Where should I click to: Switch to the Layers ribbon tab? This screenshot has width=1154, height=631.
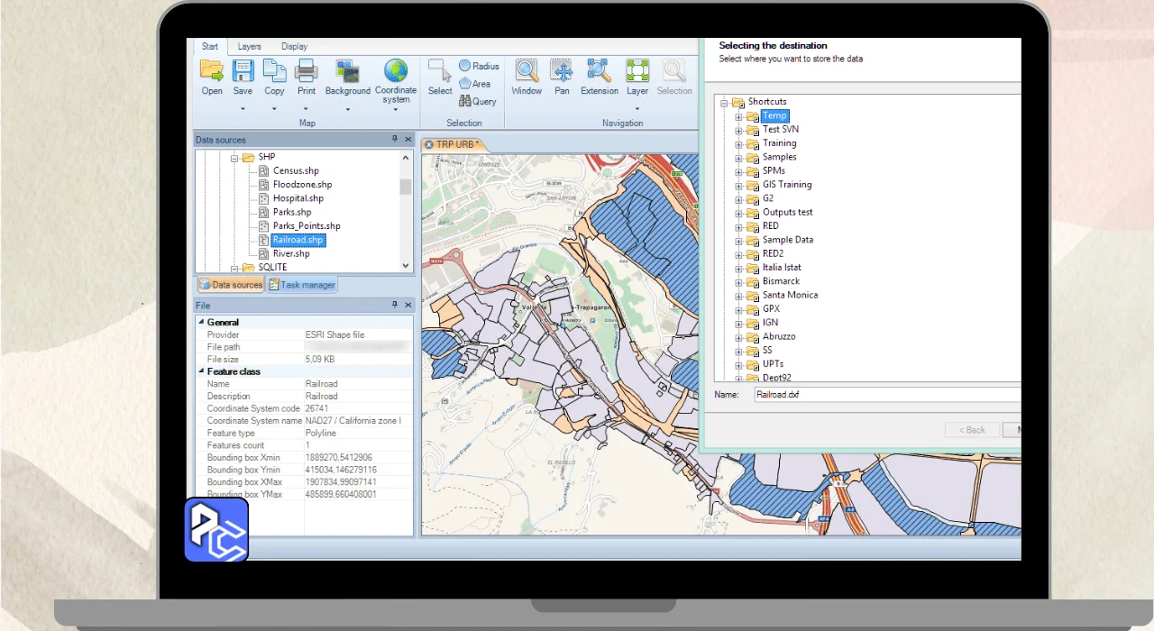click(249, 47)
